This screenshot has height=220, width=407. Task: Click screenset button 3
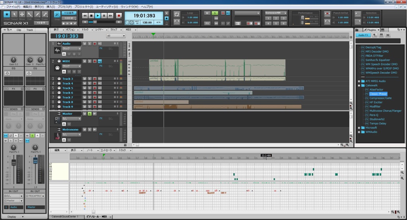[x=283, y=18]
